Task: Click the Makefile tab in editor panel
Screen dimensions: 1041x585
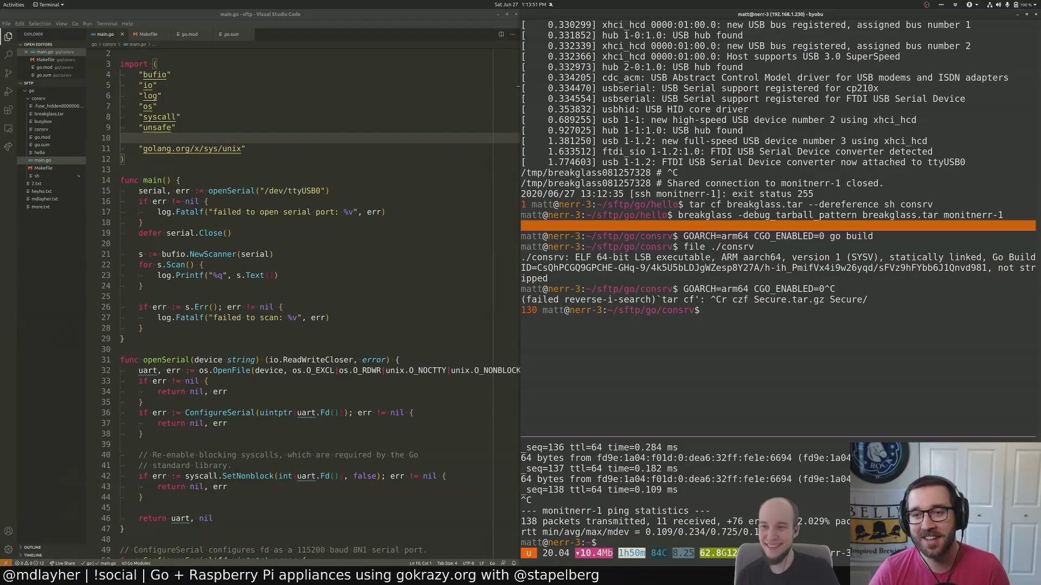Action: [146, 34]
